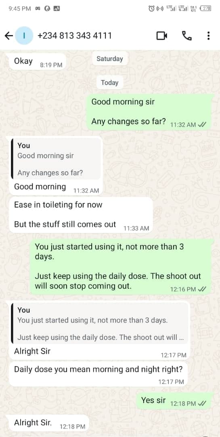220x437 pixels.
Task: Tap the 'Today' date label
Action: point(110,83)
